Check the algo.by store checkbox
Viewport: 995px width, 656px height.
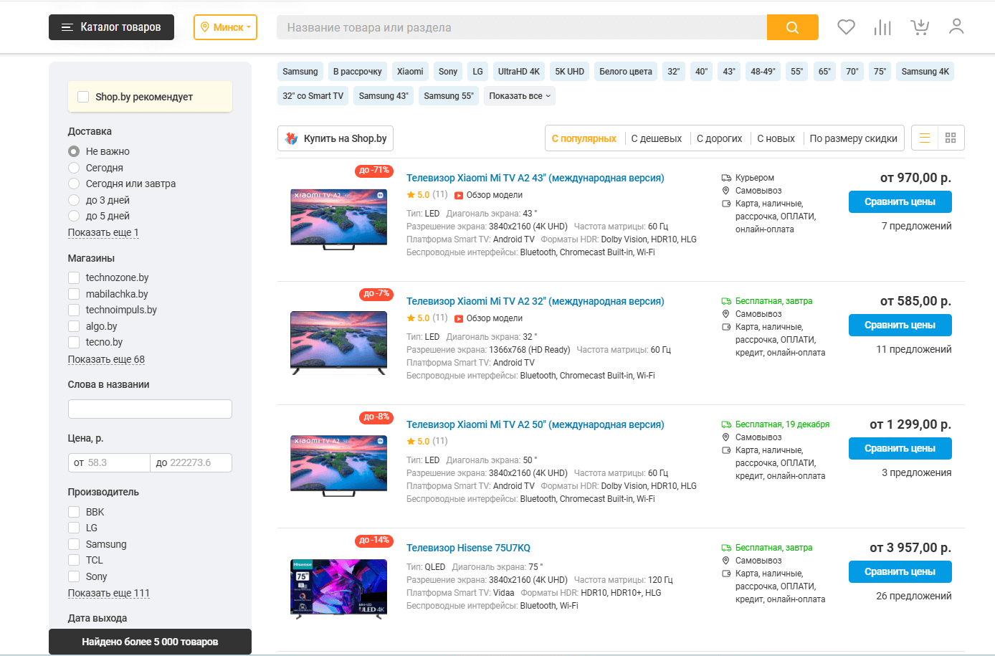point(74,326)
